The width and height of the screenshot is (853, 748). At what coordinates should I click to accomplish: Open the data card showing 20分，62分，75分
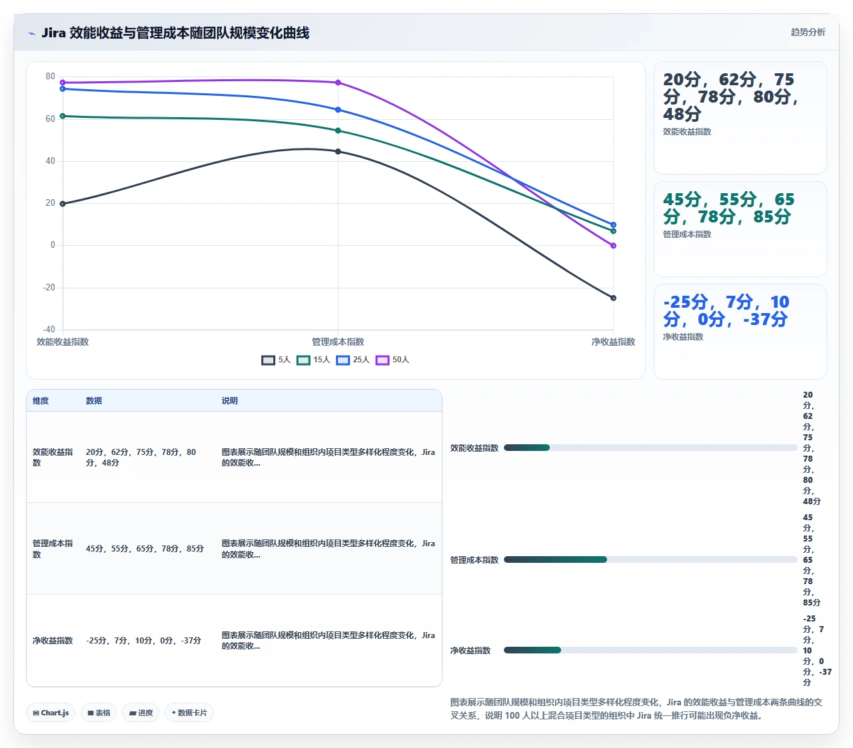740,118
